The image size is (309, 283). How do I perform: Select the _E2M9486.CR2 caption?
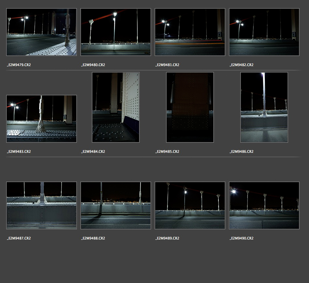click(242, 151)
